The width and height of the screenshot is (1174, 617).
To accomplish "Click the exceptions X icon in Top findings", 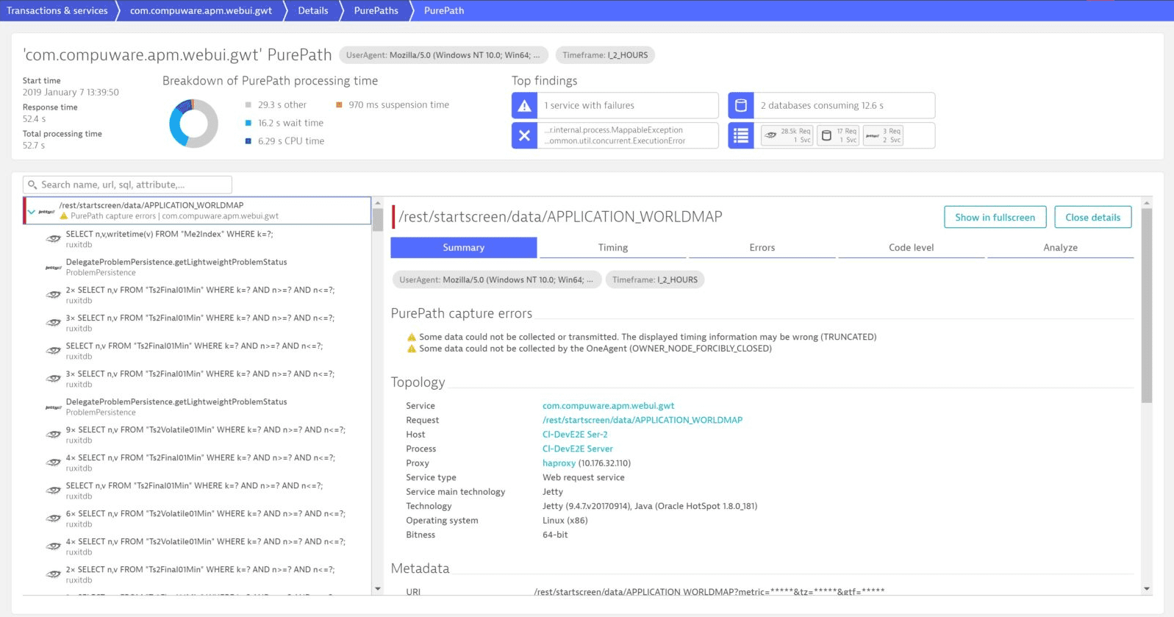I will [x=524, y=135].
